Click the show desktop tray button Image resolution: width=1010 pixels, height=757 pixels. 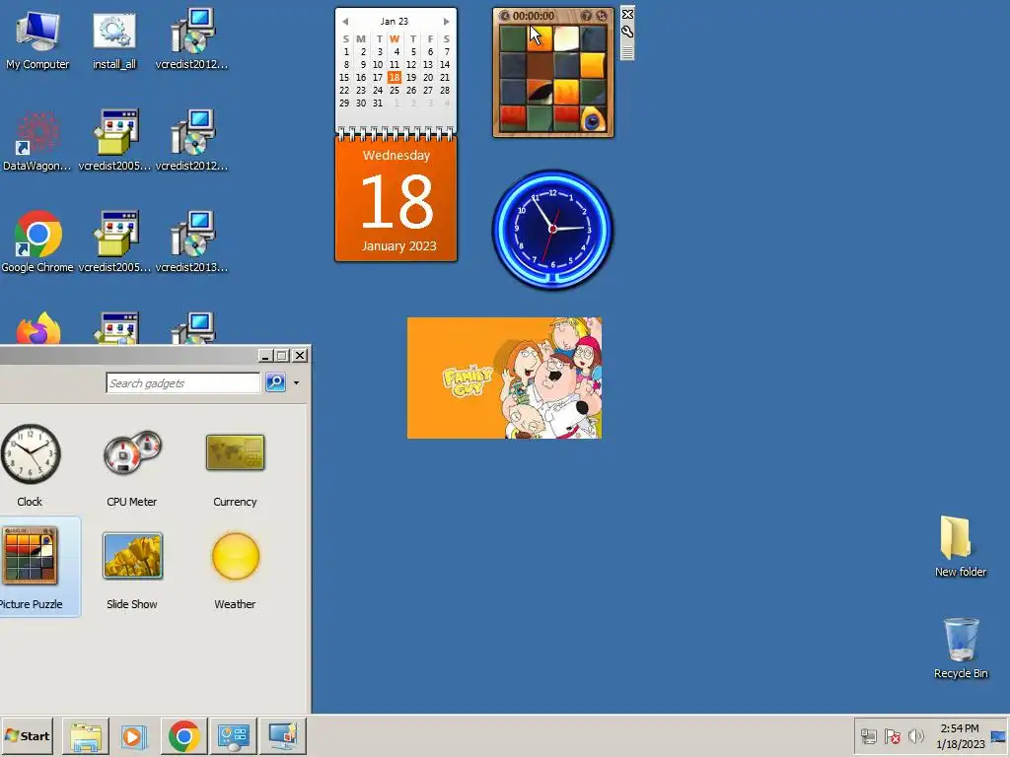pyautogui.click(x=998, y=735)
